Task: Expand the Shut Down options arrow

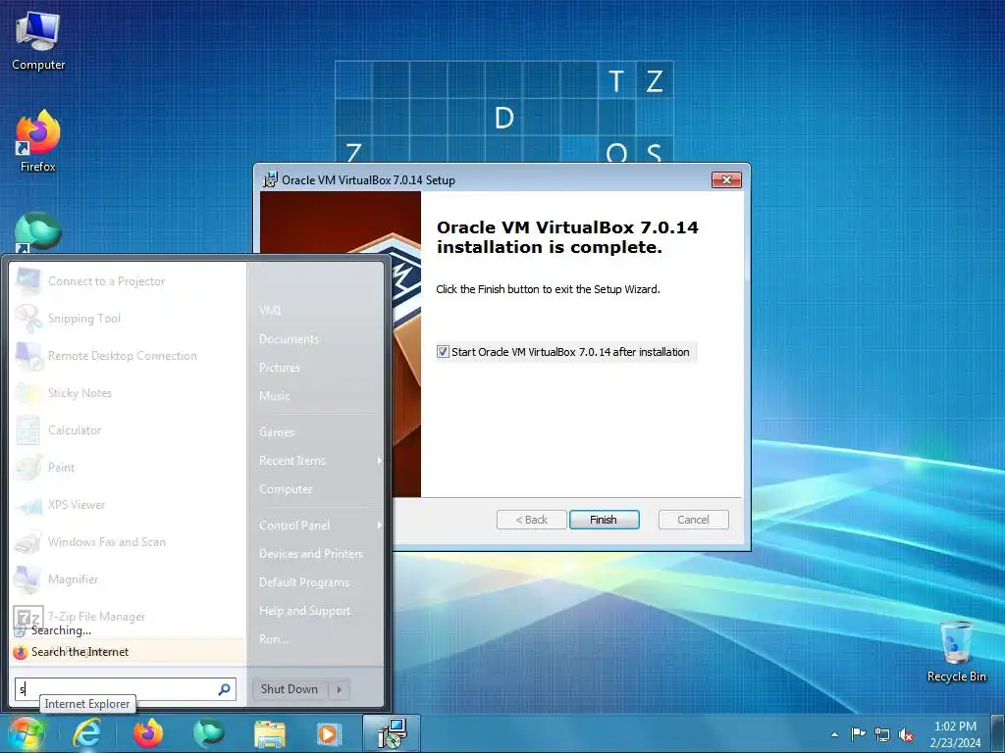Action: click(339, 689)
